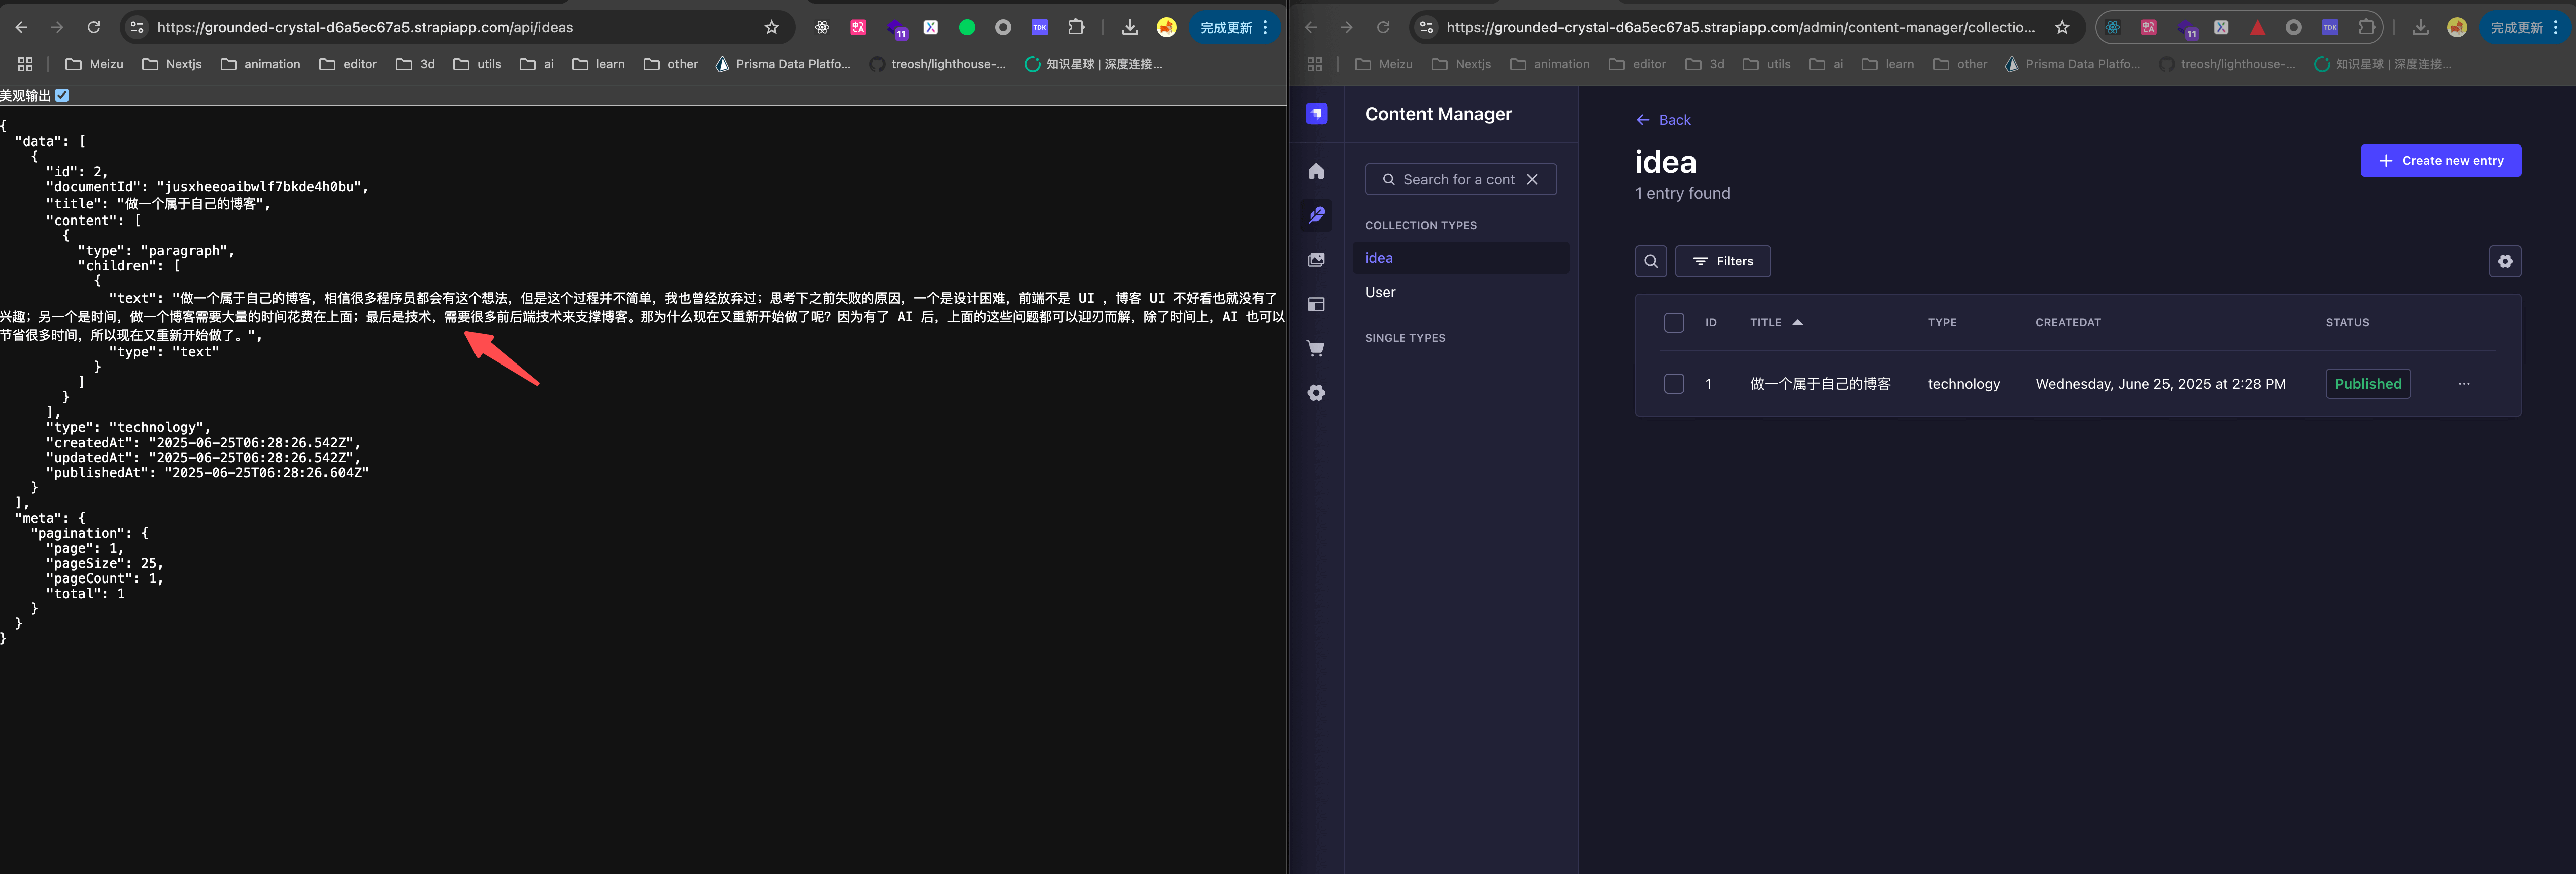Select checkbox for 做一个属于自己的博客 entry
Image resolution: width=2576 pixels, height=874 pixels.
tap(1674, 384)
